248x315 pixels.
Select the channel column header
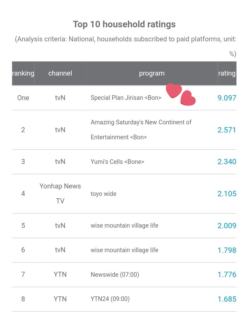[x=60, y=73]
